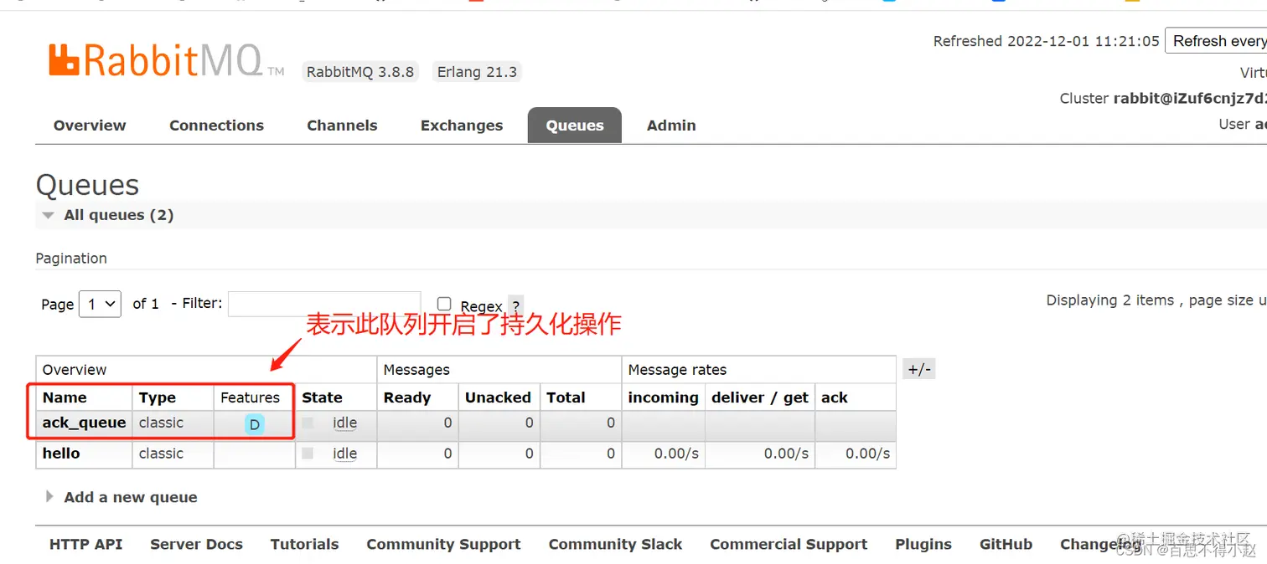Open the ack_queue queue link
1267x564 pixels.
[x=84, y=423]
